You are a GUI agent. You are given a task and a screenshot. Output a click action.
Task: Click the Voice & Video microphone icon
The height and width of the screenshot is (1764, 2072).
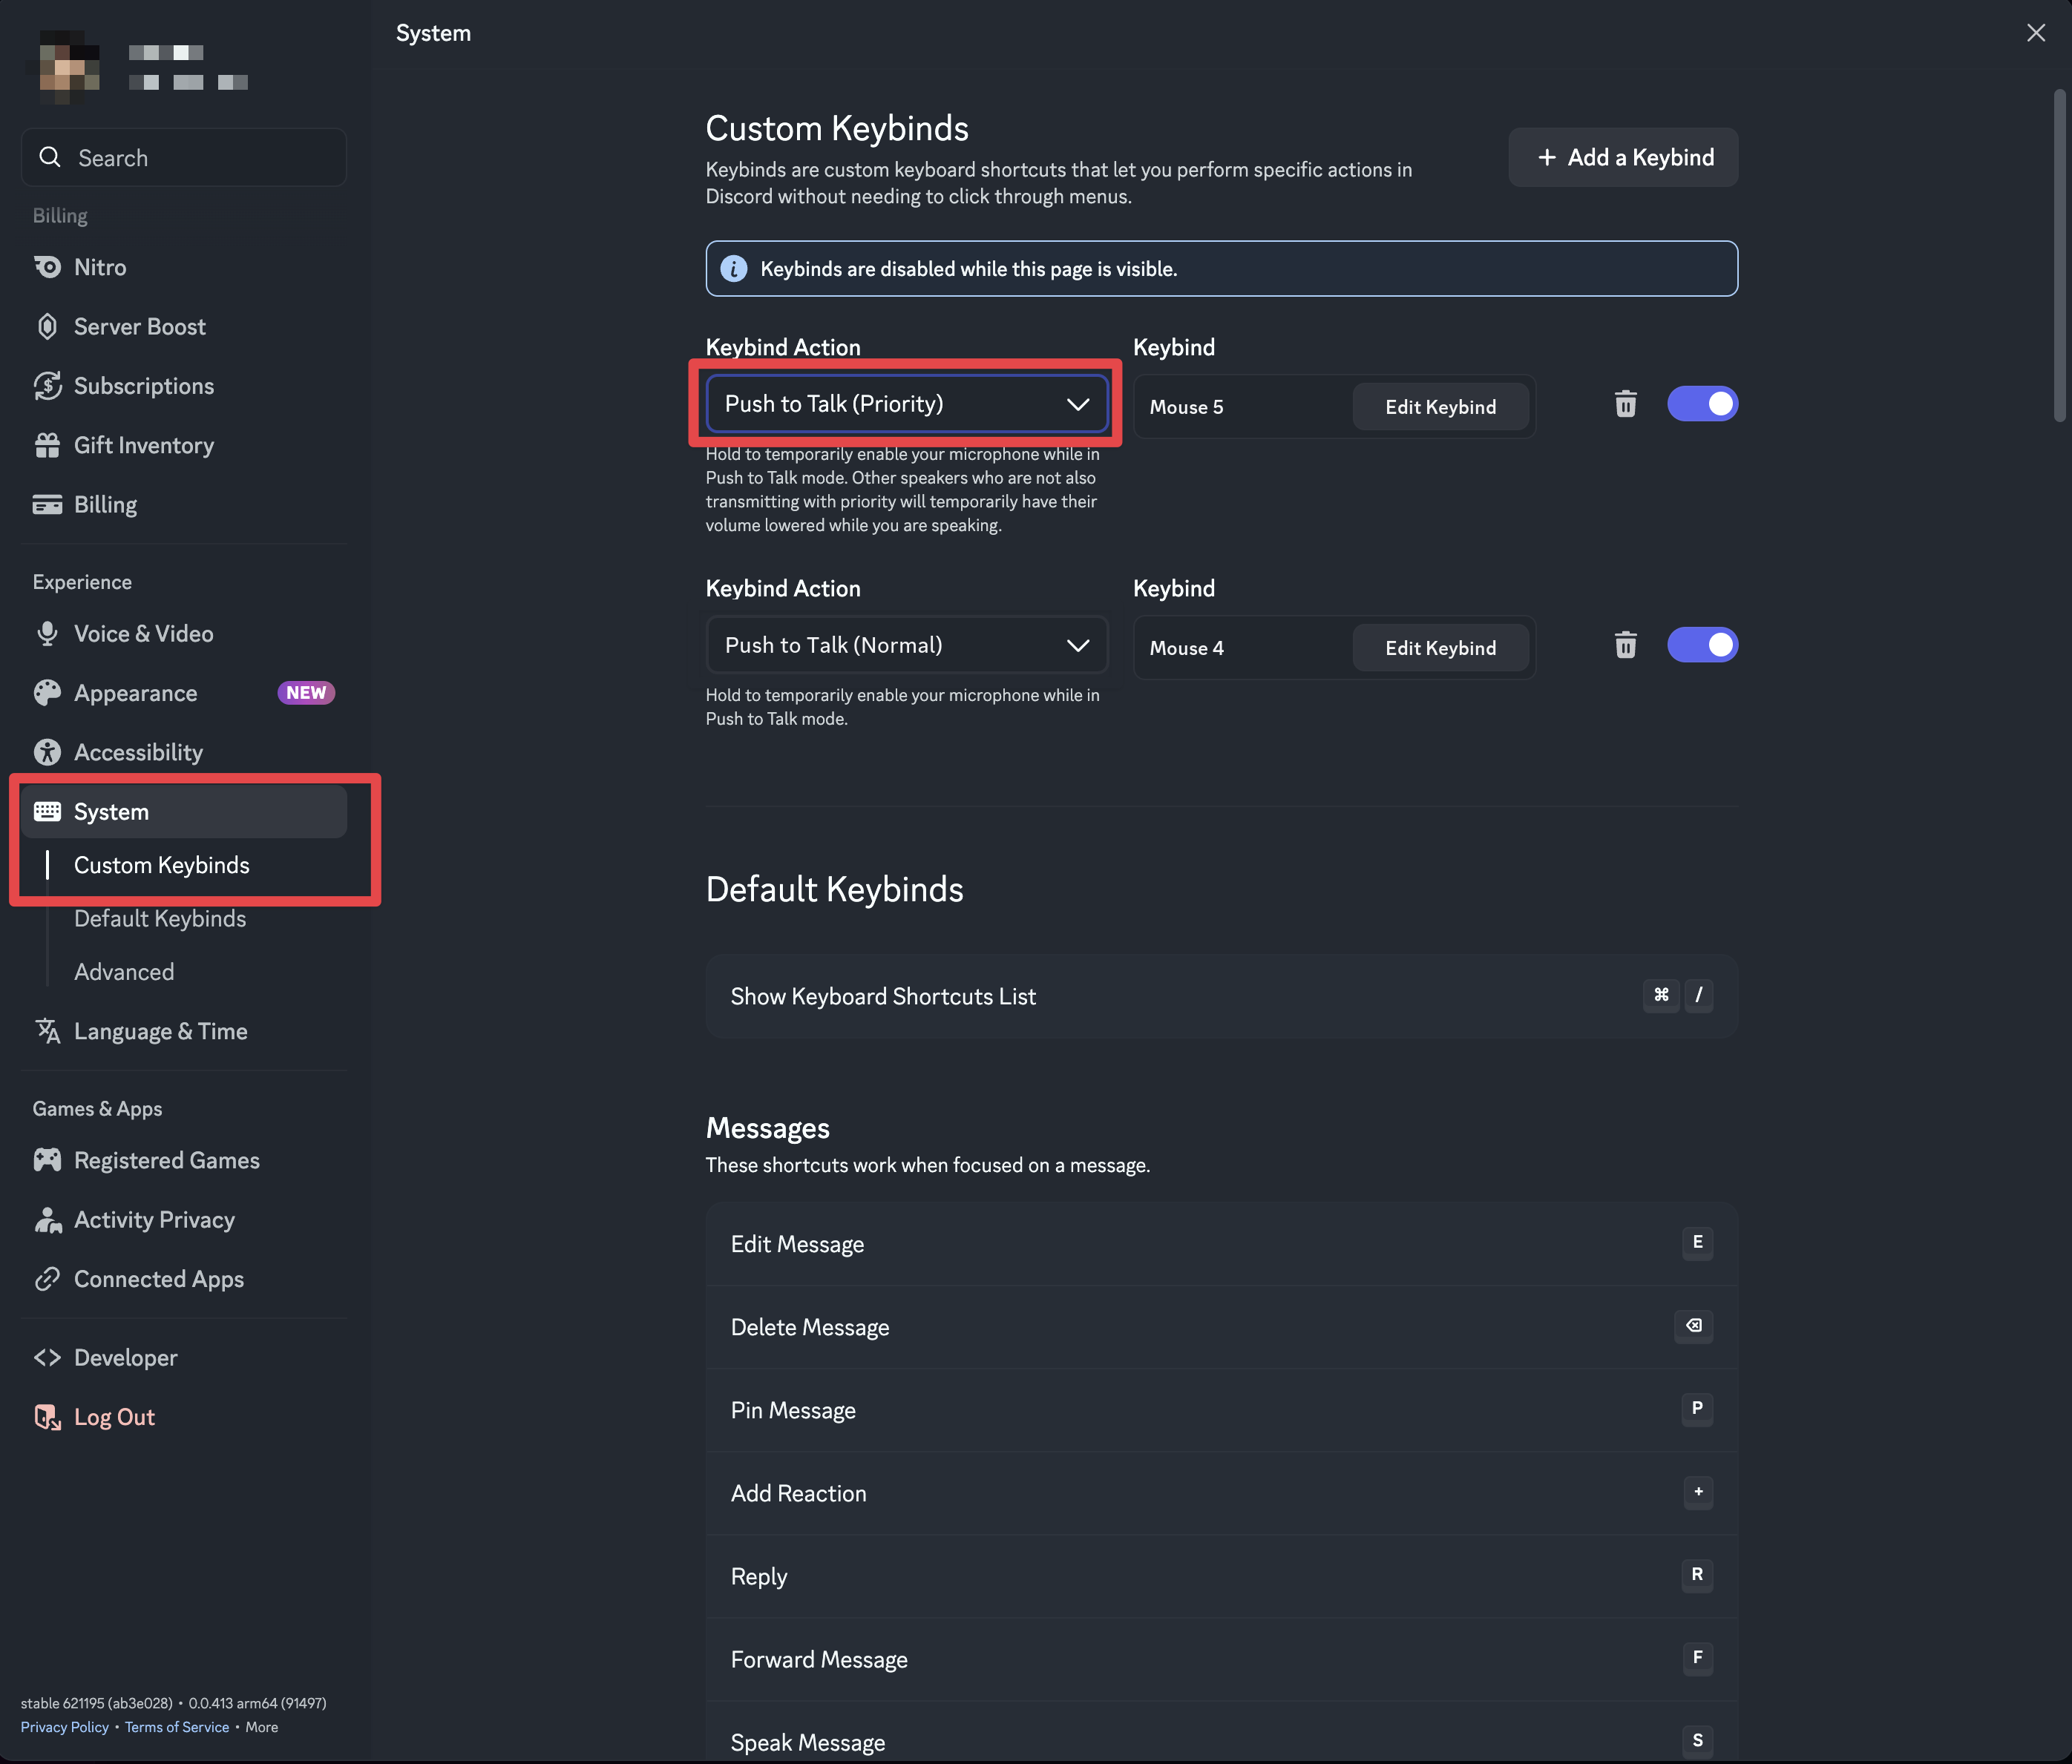[x=47, y=633]
